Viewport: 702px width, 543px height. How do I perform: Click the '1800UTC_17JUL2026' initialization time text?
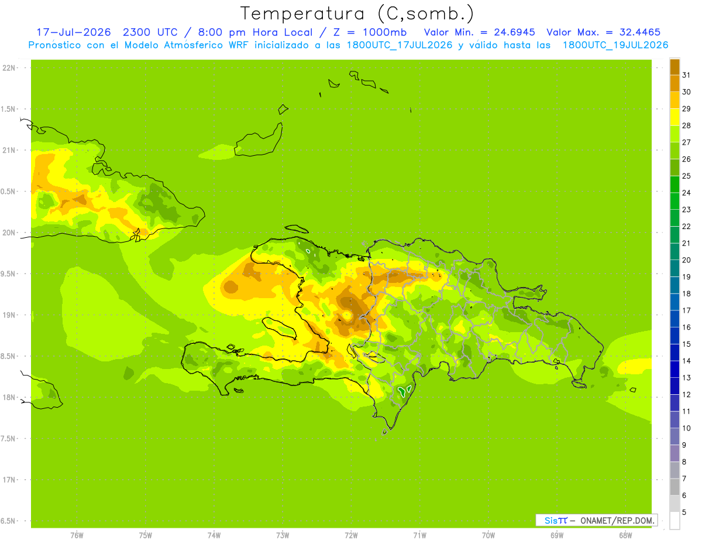(x=398, y=45)
